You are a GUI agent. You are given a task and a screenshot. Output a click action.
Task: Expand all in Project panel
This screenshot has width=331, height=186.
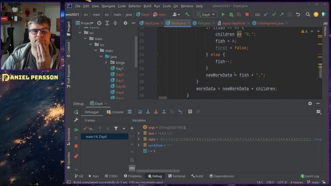tap(107, 23)
